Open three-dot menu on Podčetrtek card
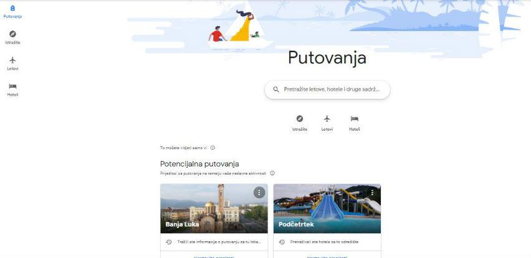 point(373,193)
